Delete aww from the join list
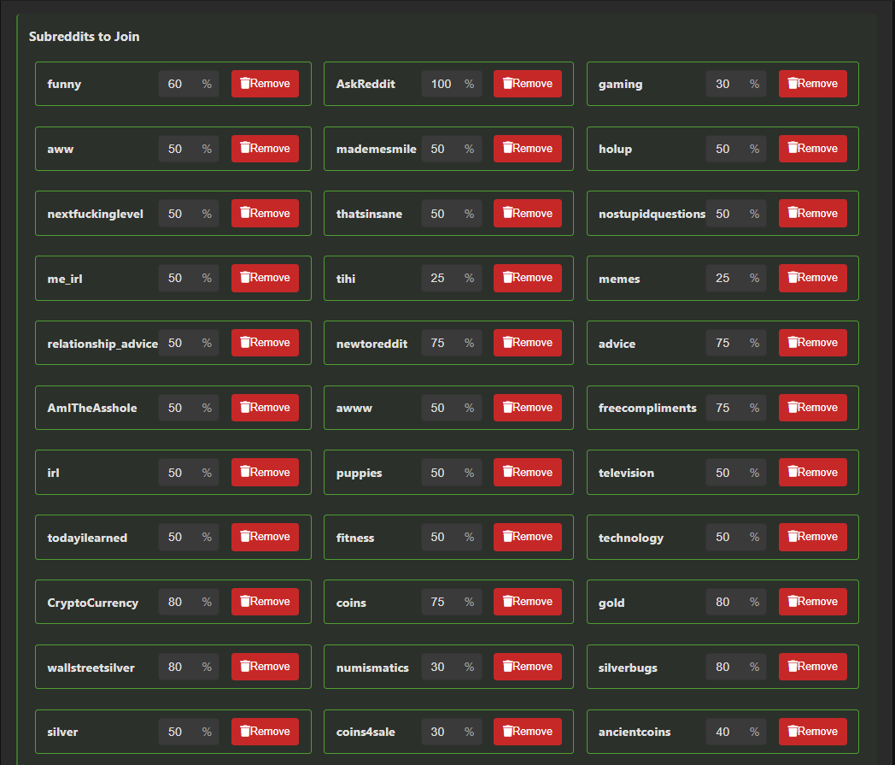The width and height of the screenshot is (895, 765). pos(265,149)
